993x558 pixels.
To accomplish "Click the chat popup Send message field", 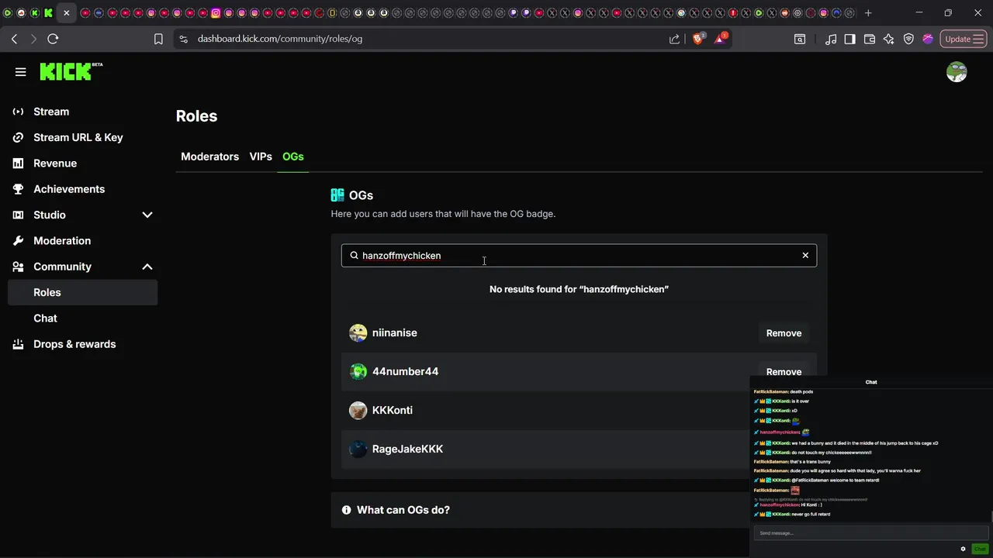I will click(x=870, y=533).
